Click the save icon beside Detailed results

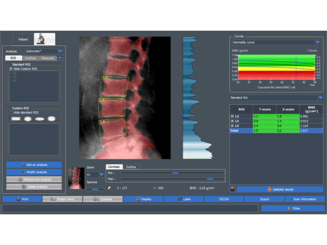coord(232,189)
